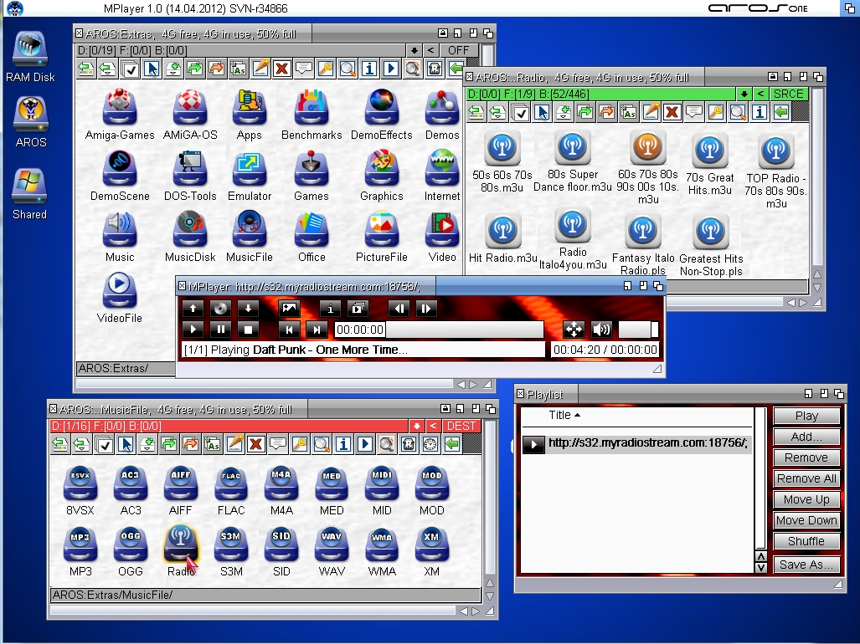Click the magnifier search icon in Radio toolbar
Viewport: 860px width, 644px height.
(738, 112)
